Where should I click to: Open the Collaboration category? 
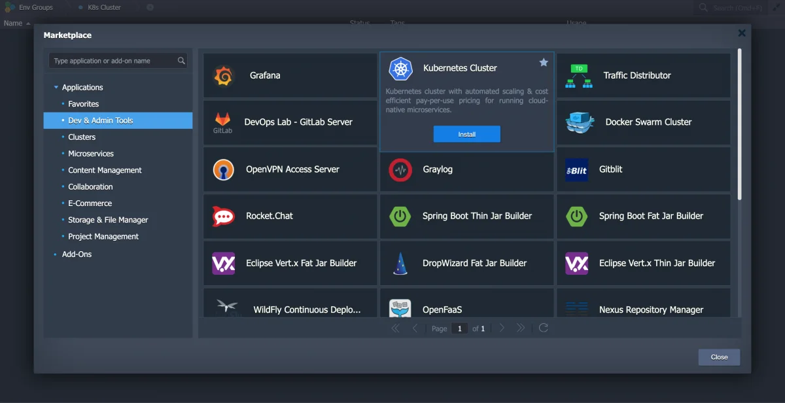point(90,187)
